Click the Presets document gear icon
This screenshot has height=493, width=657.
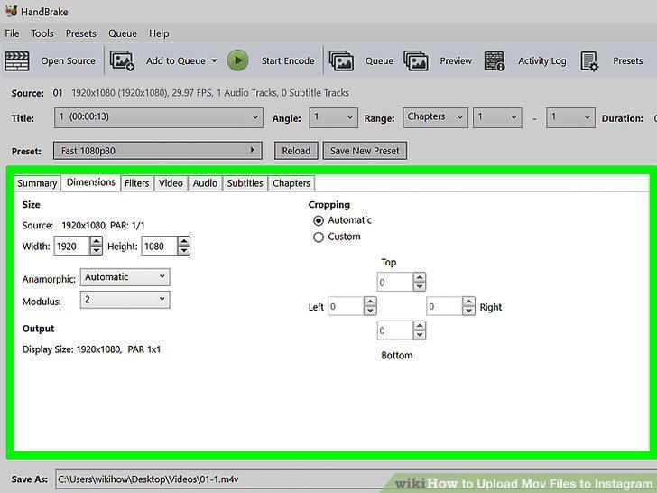tap(589, 61)
